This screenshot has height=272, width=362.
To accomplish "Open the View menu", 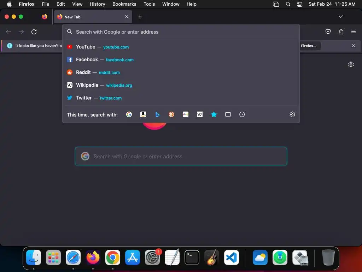I will tap(77, 4).
